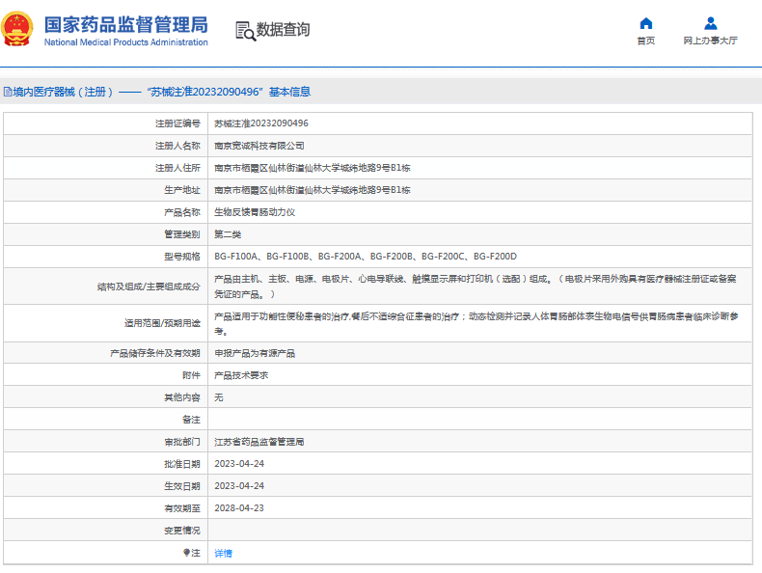Image resolution: width=762 pixels, height=573 pixels.
Task: Select registrant name 南京宽诚科技有限公司
Action: pyautogui.click(x=259, y=146)
